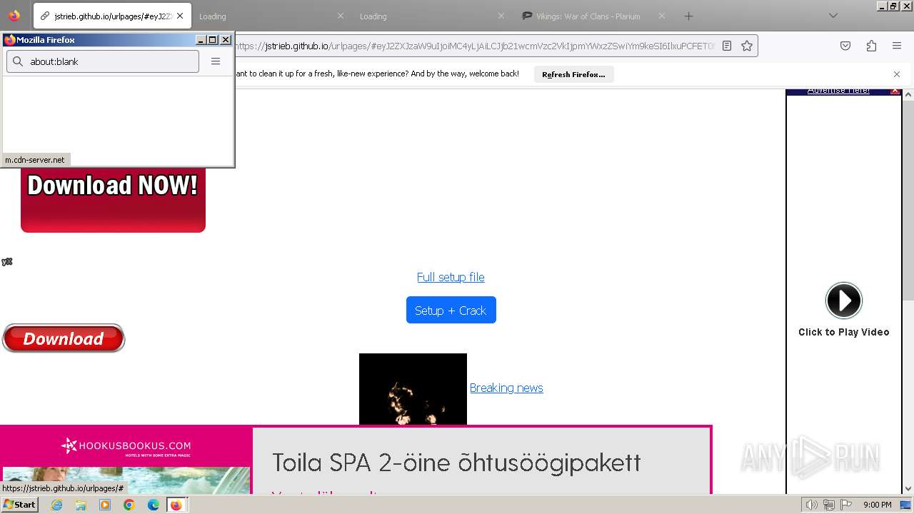Screen dimensions: 914x514
Task: Click the play video button in ad
Action: pyautogui.click(x=844, y=301)
